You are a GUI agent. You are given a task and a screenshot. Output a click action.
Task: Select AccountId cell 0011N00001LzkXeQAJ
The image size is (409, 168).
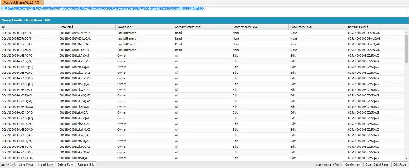tap(87, 107)
